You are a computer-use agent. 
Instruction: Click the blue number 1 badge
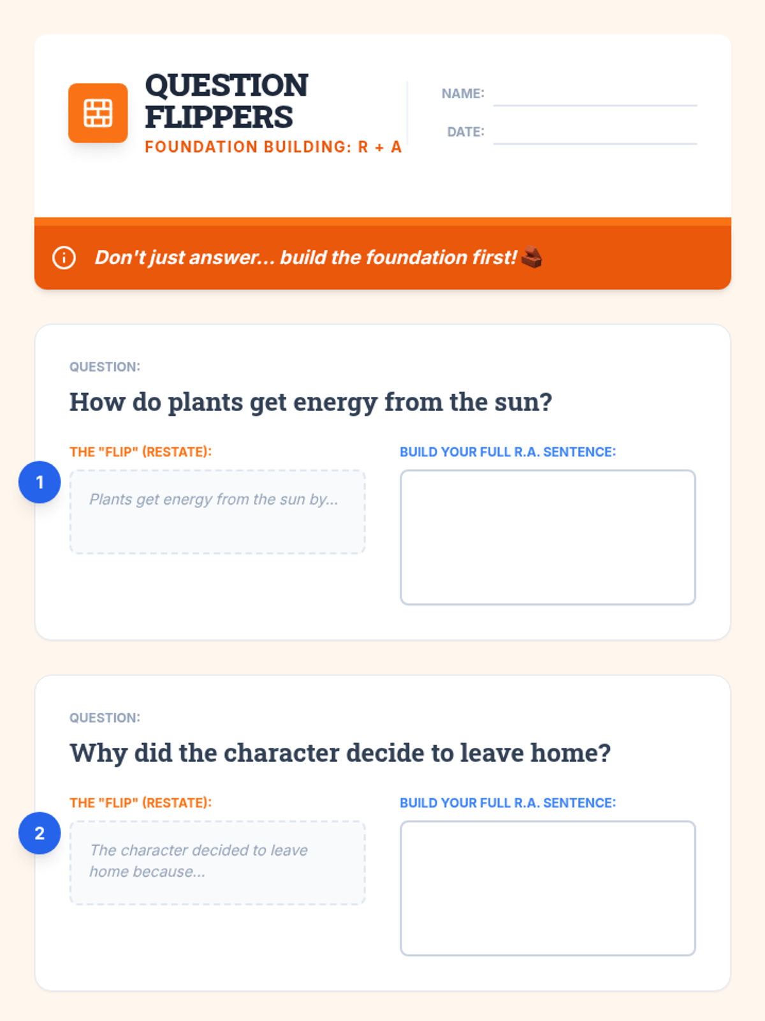pos(40,482)
